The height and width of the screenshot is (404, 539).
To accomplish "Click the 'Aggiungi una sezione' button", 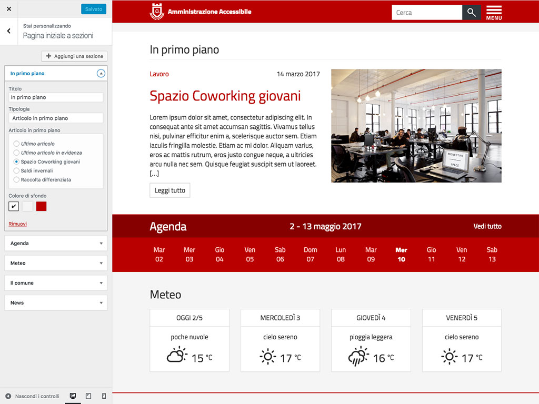I will tap(74, 56).
